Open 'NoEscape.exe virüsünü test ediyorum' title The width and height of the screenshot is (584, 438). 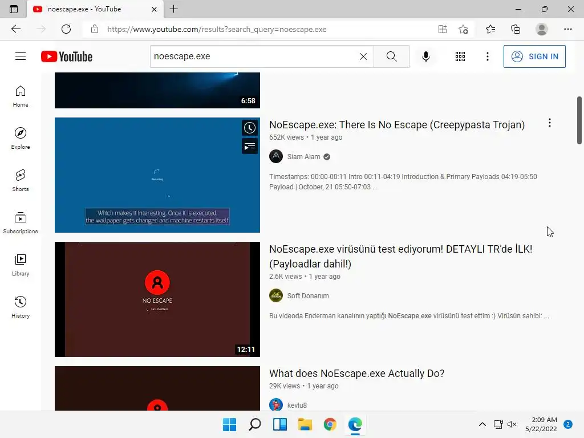point(400,256)
